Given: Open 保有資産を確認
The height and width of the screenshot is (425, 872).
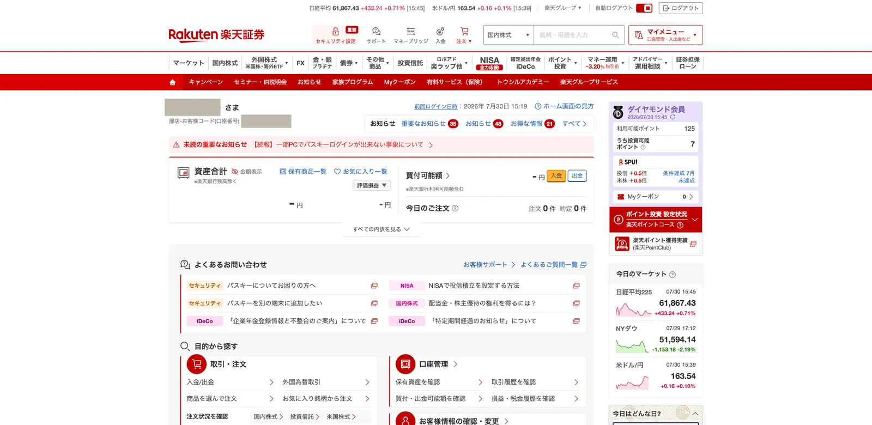Looking at the screenshot, I should [x=439, y=382].
